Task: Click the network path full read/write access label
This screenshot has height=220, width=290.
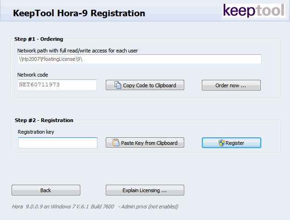Action: pos(77,51)
